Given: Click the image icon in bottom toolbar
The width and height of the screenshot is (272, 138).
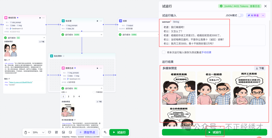Looking at the screenshot, I should click(63, 132).
